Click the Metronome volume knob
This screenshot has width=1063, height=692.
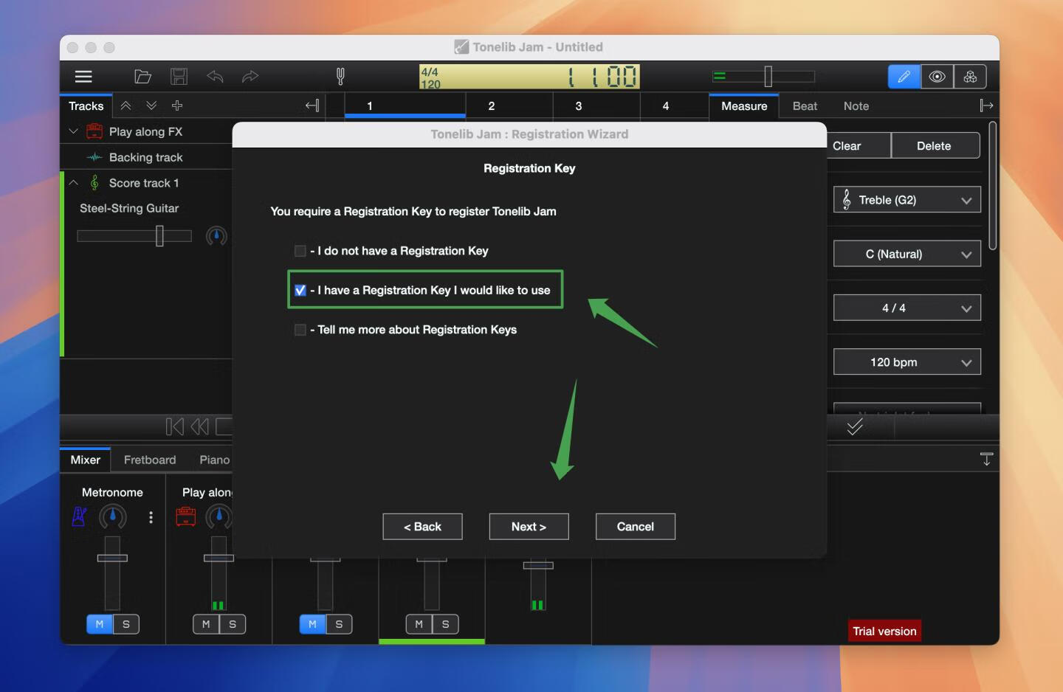[x=112, y=516]
